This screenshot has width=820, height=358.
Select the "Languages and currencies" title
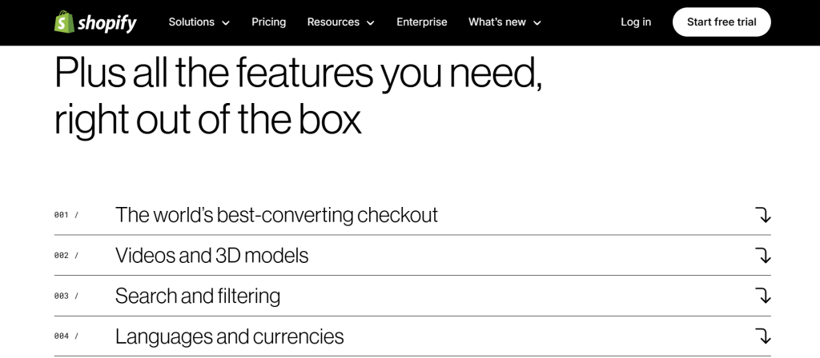click(x=229, y=336)
